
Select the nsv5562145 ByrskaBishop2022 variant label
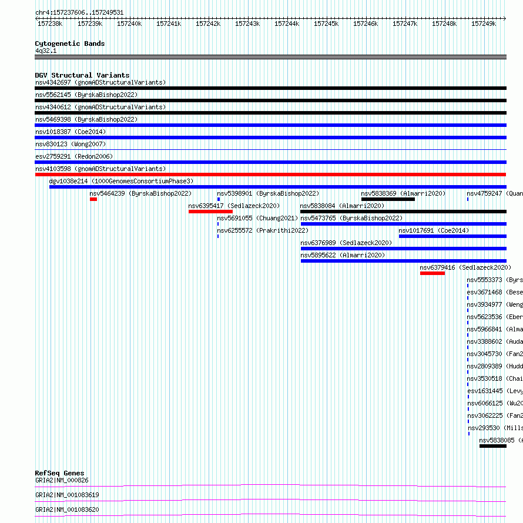click(x=86, y=95)
